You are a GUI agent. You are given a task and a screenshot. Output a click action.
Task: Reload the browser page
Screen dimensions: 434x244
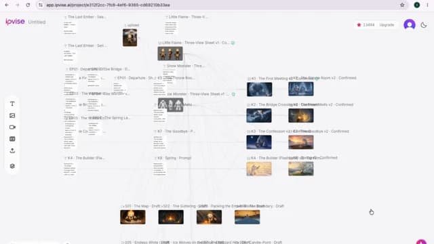coord(28,5)
